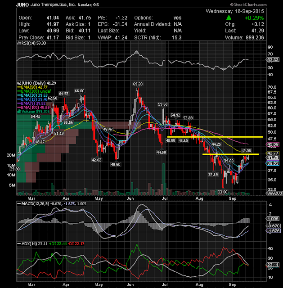Click the Volume value 899,206 in header
Image resolution: width=283 pixels, height=288 pixels.
coord(255,37)
